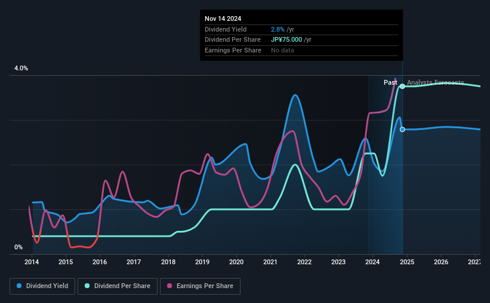Image resolution: width=490 pixels, height=303 pixels.
Task: Click the 2020 x-axis label
Action: [x=236, y=262]
